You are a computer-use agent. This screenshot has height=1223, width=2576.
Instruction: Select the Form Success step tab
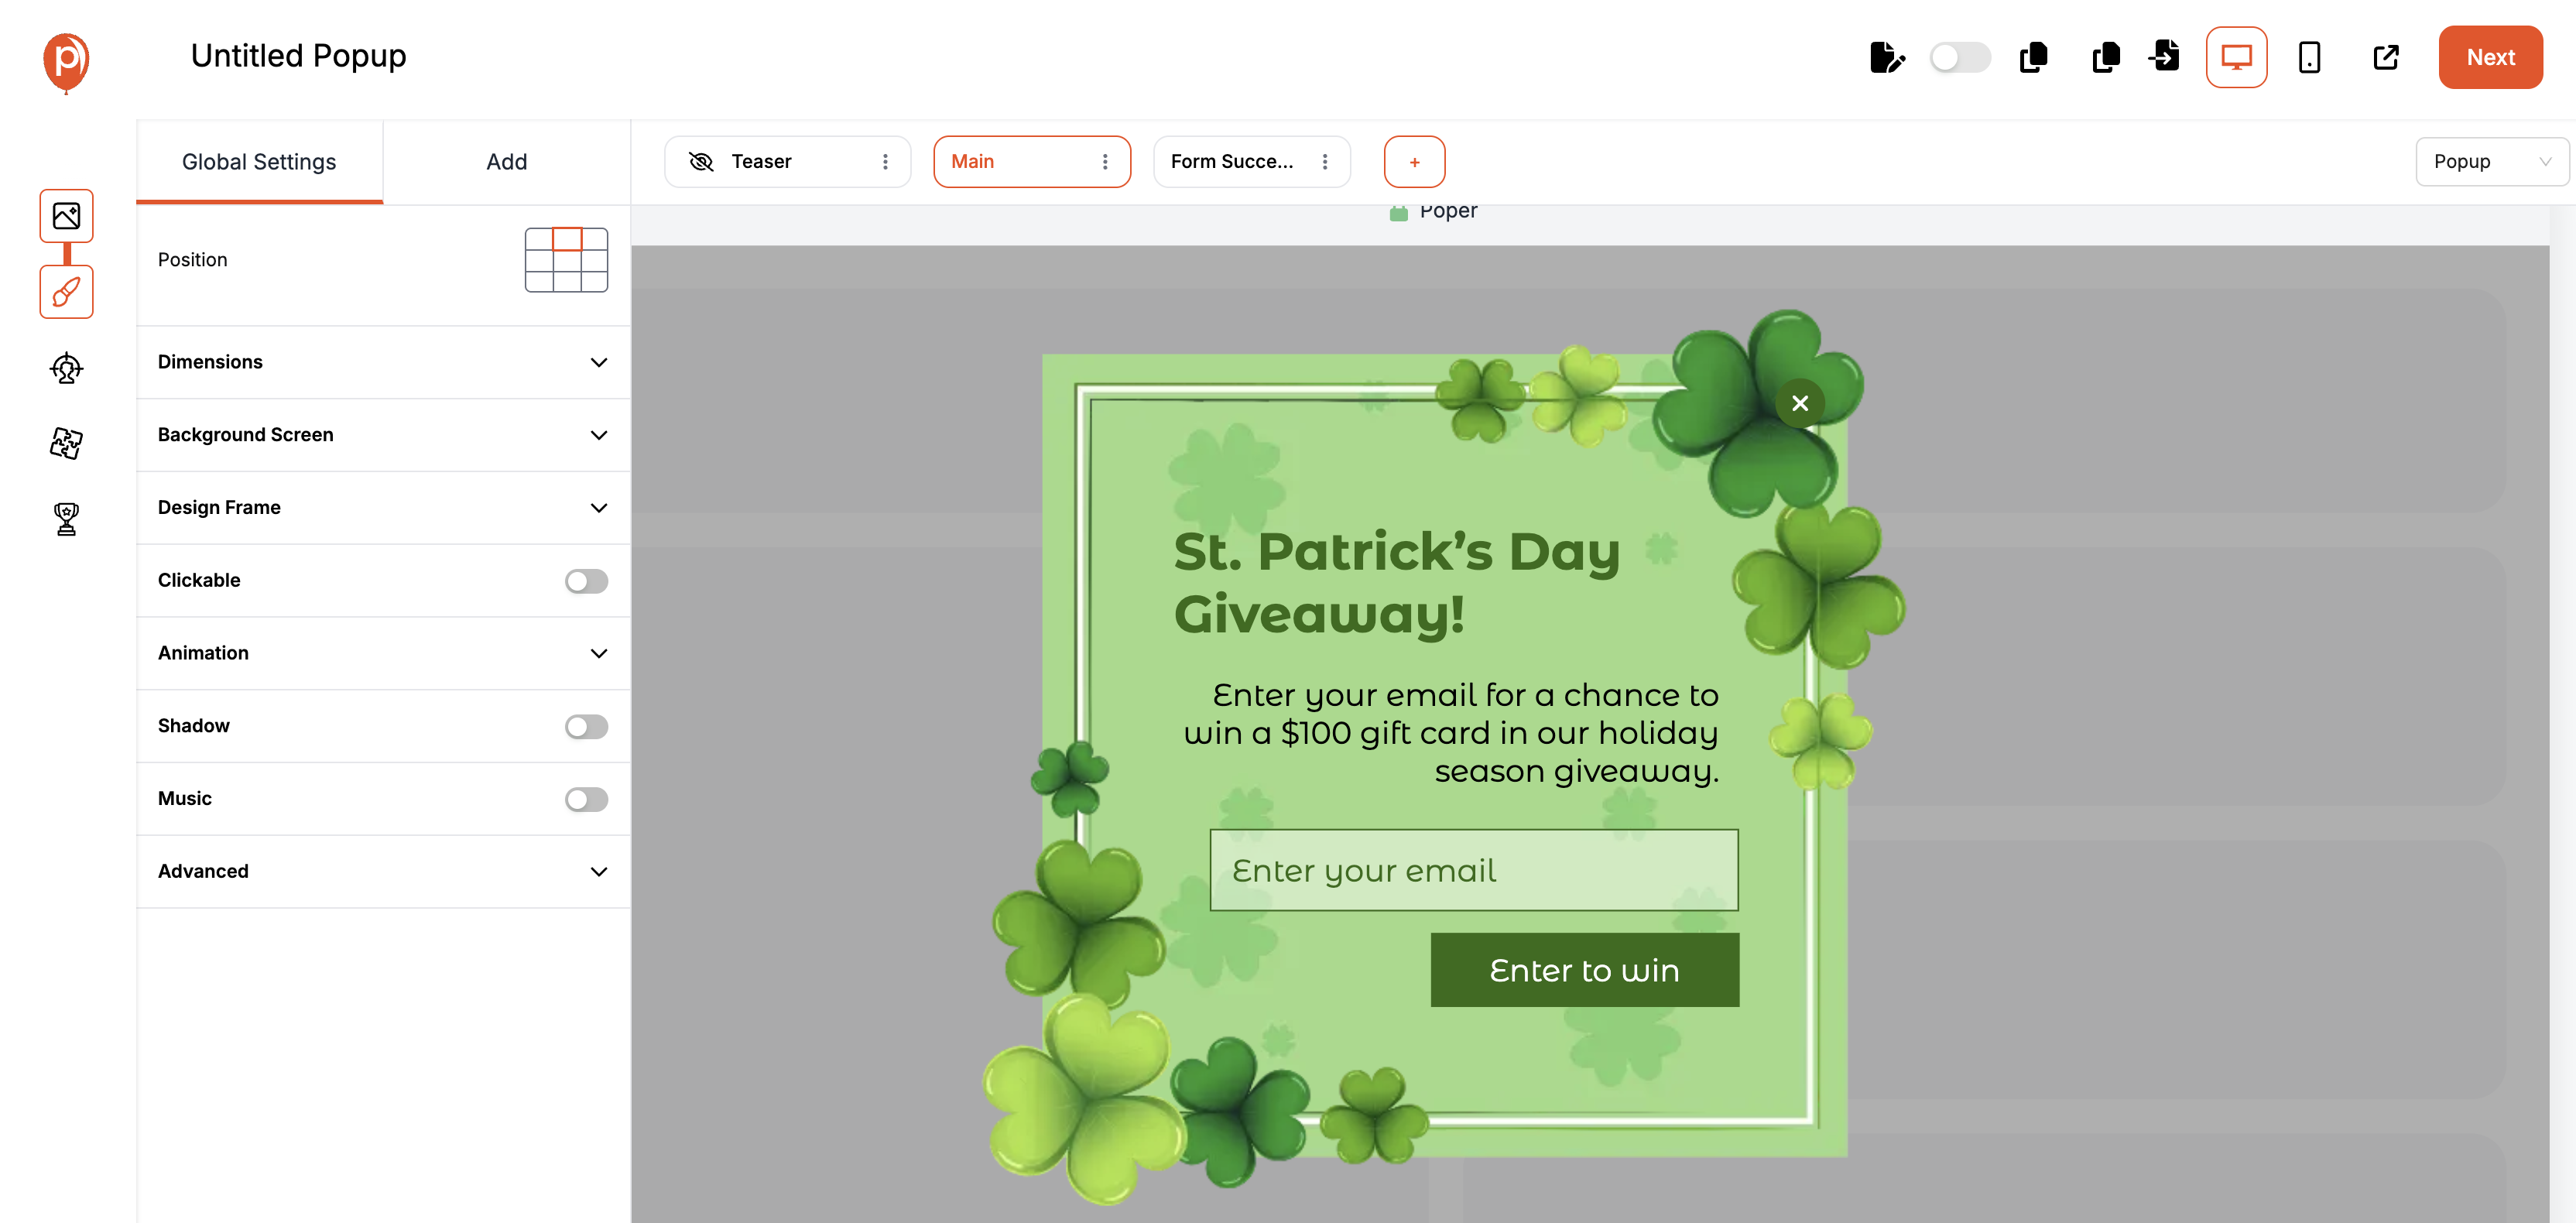(1232, 162)
